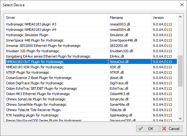
Task: Sort the list by the Driver column header
Action: [56, 18]
